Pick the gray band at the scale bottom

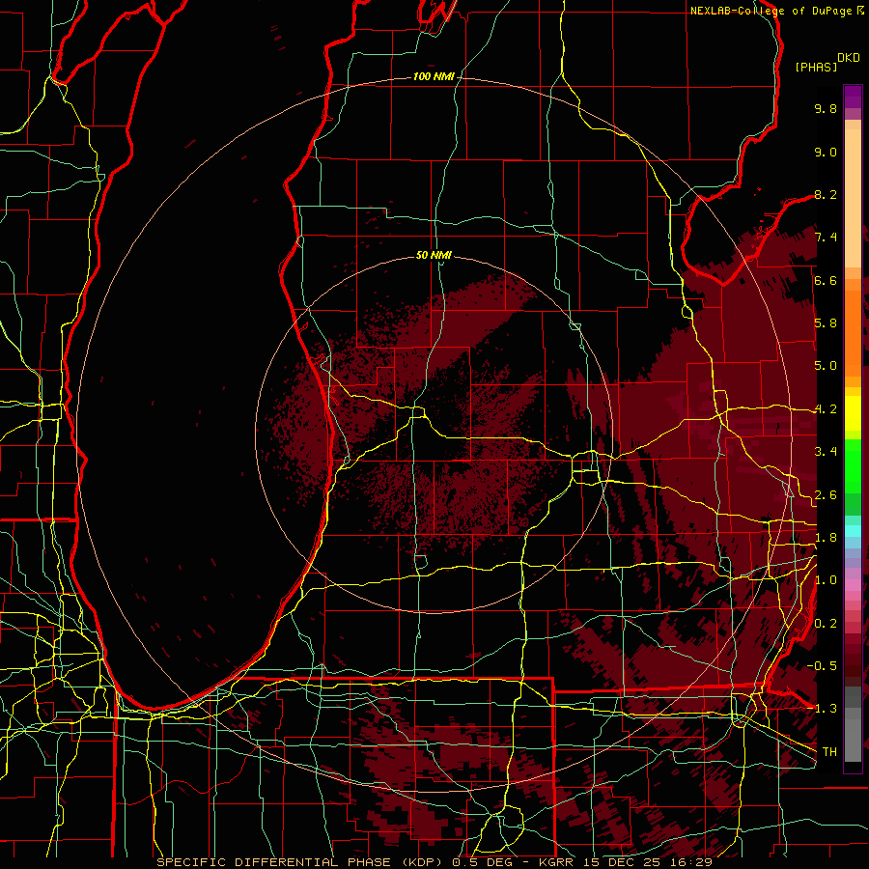853,726
